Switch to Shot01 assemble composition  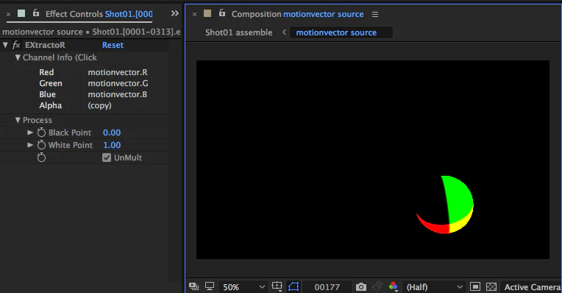tap(239, 32)
